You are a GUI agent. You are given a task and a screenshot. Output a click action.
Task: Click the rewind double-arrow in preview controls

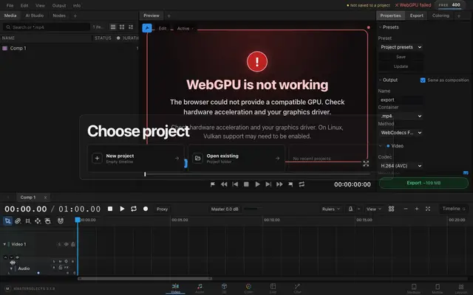pos(224,184)
